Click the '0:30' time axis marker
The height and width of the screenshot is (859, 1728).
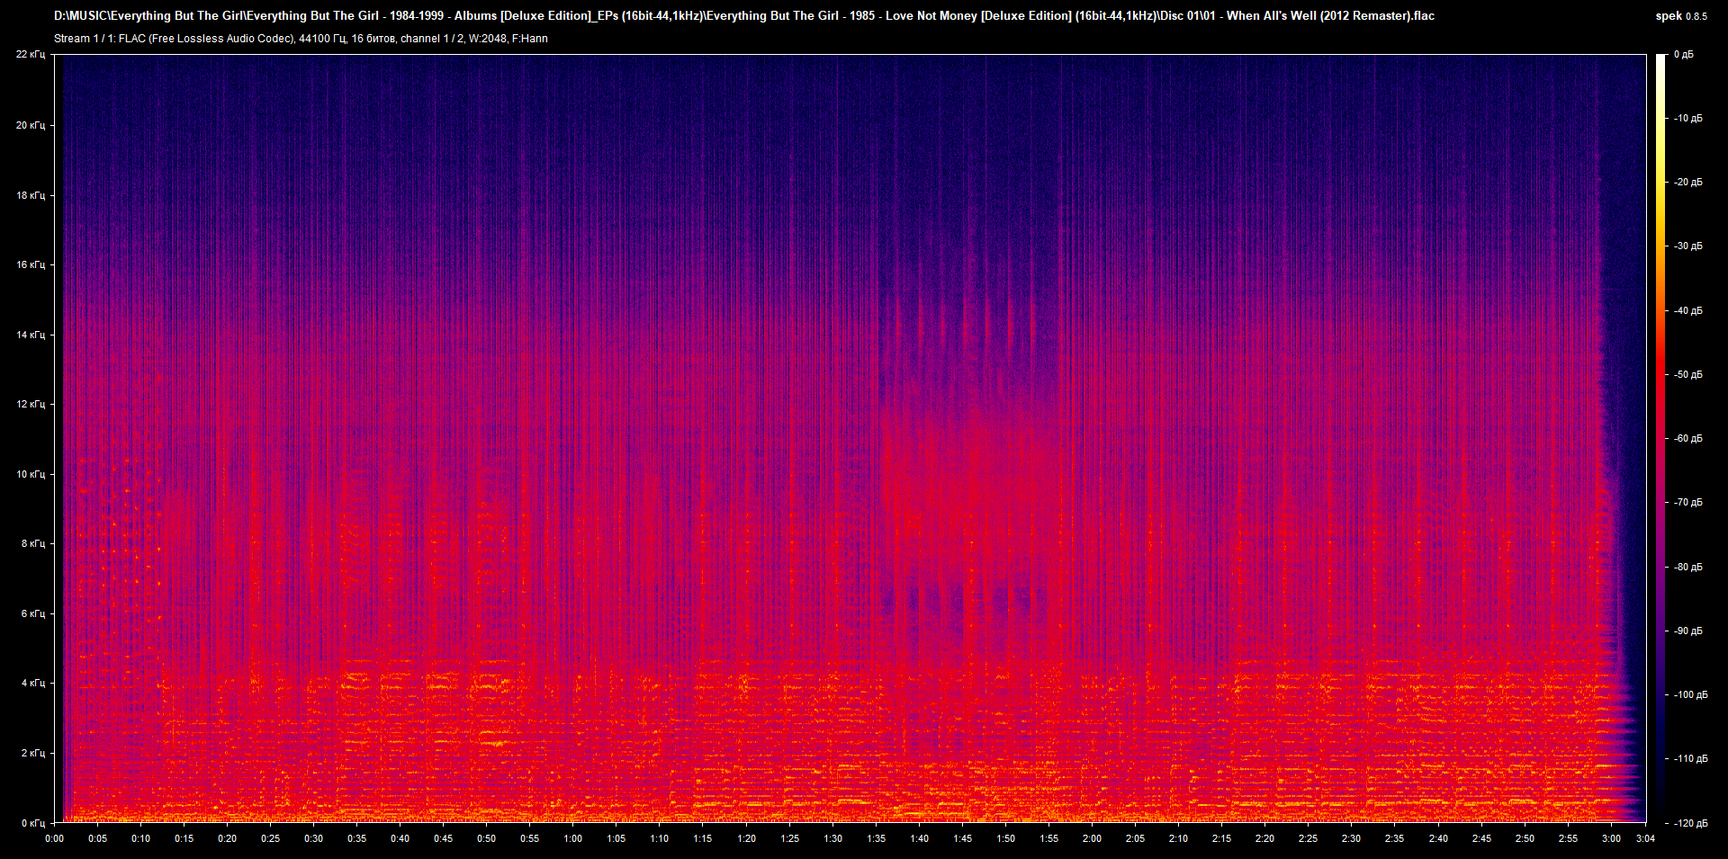tap(313, 838)
